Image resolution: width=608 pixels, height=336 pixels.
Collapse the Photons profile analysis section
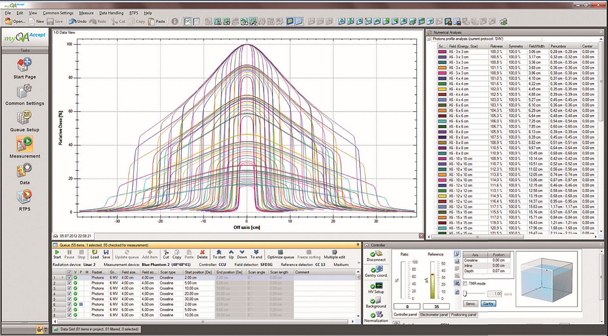[428, 38]
